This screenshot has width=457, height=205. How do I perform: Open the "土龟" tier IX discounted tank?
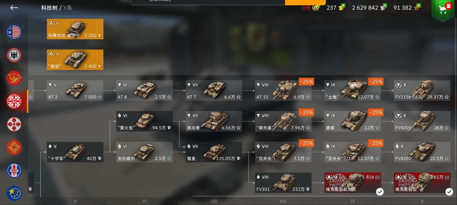[x=353, y=91]
